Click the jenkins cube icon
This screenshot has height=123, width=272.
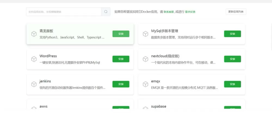(34, 84)
